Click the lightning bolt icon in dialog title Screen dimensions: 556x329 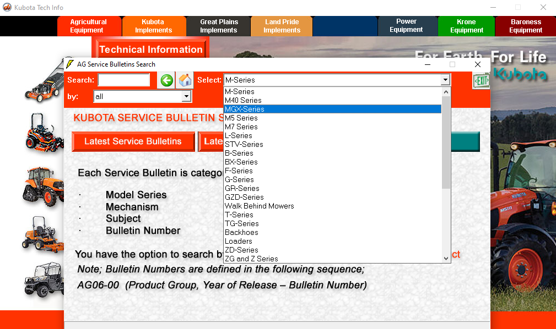(x=70, y=64)
